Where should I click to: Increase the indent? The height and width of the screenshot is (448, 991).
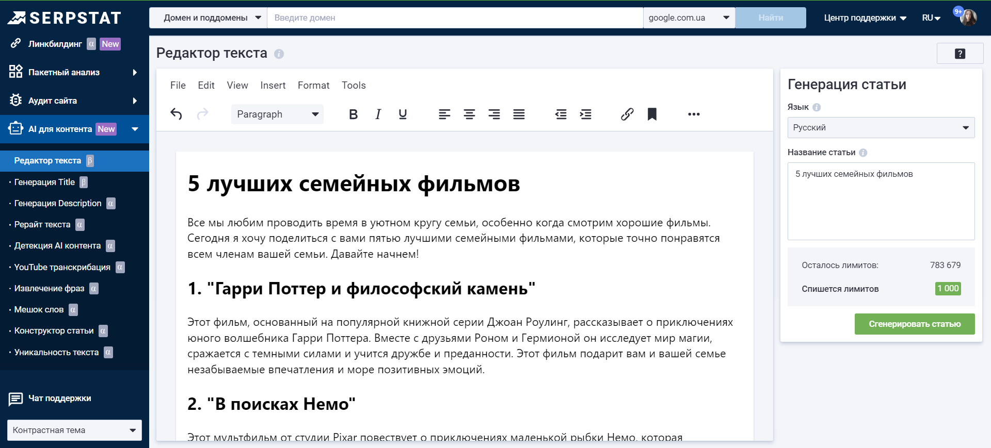coord(585,114)
